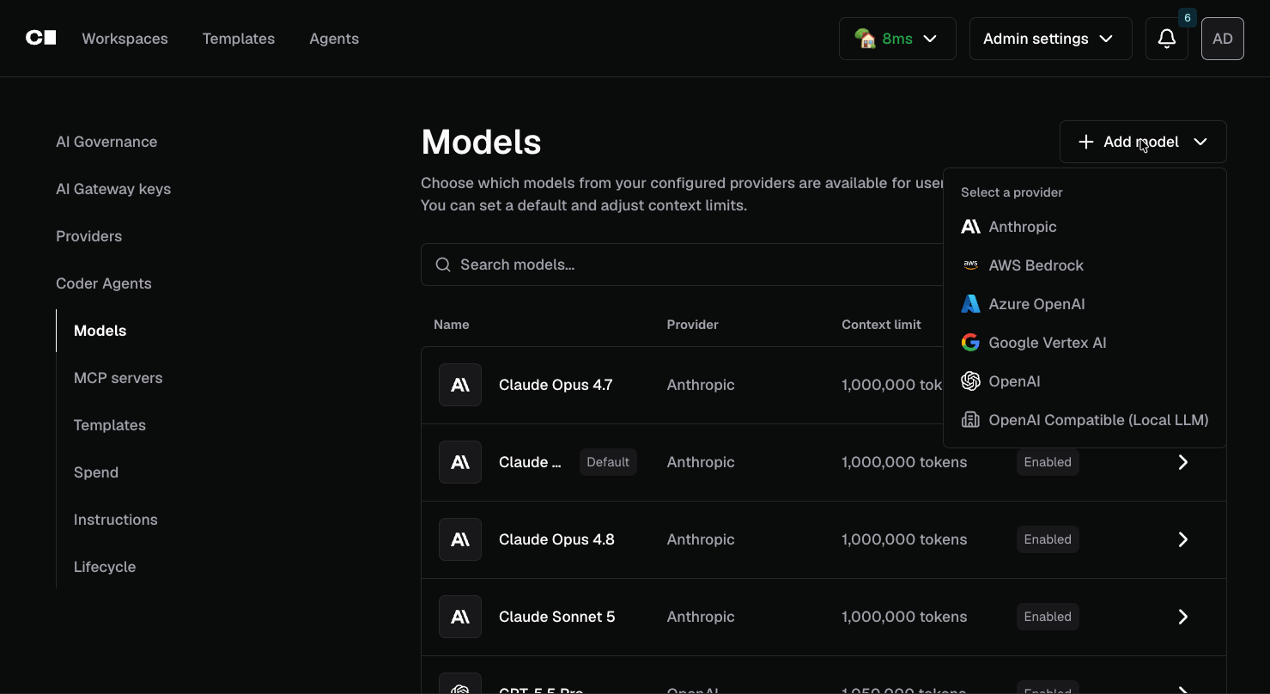Click Enabled badge in Claude Opus 4.8 row
Viewport: 1270px width, 694px height.
click(x=1048, y=539)
